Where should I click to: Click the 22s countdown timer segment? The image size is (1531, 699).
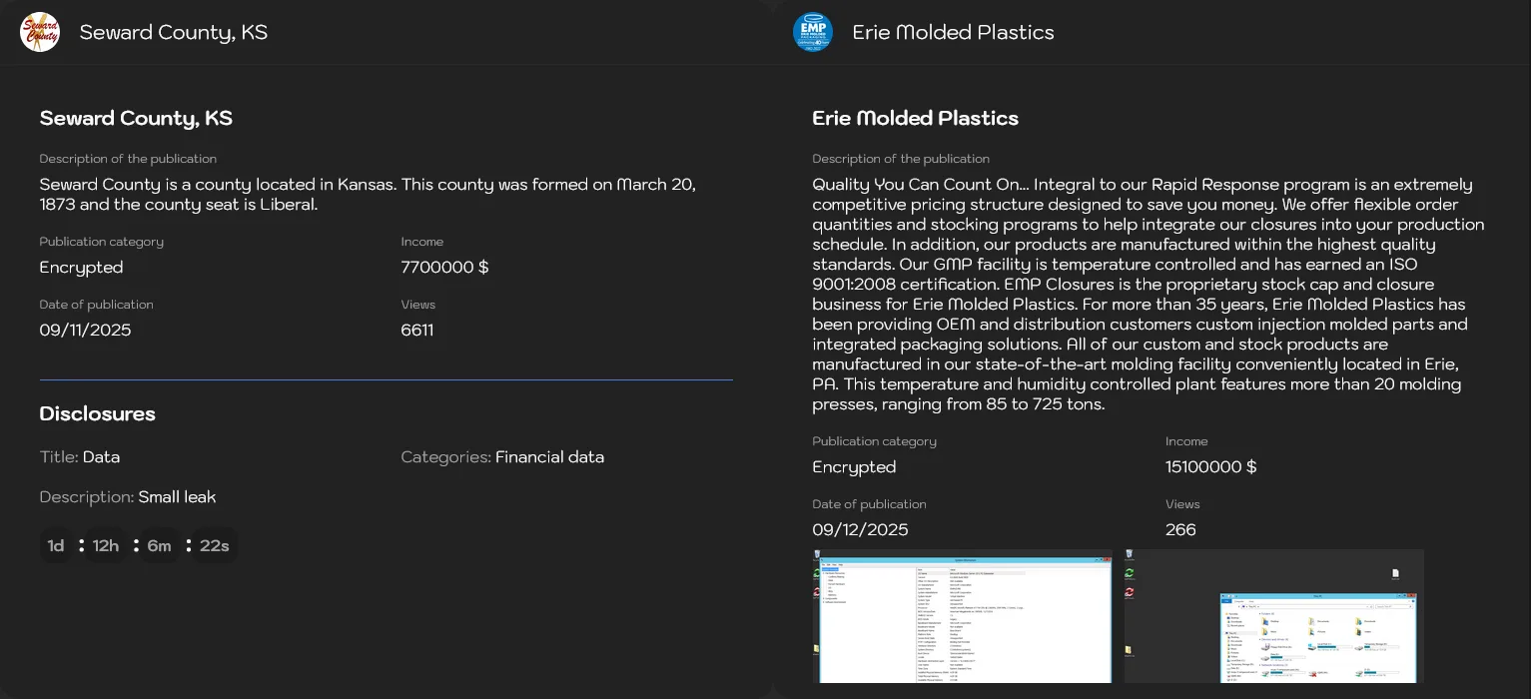(x=214, y=545)
